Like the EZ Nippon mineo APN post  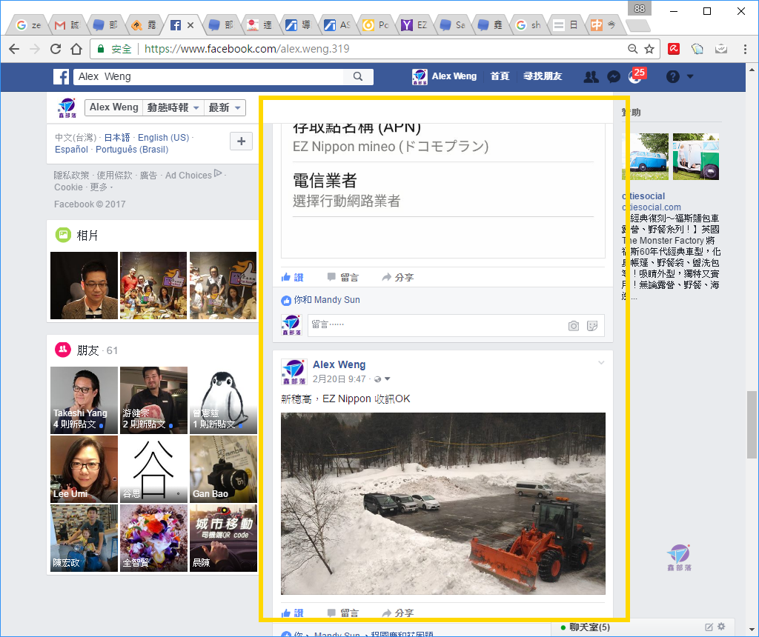[292, 277]
